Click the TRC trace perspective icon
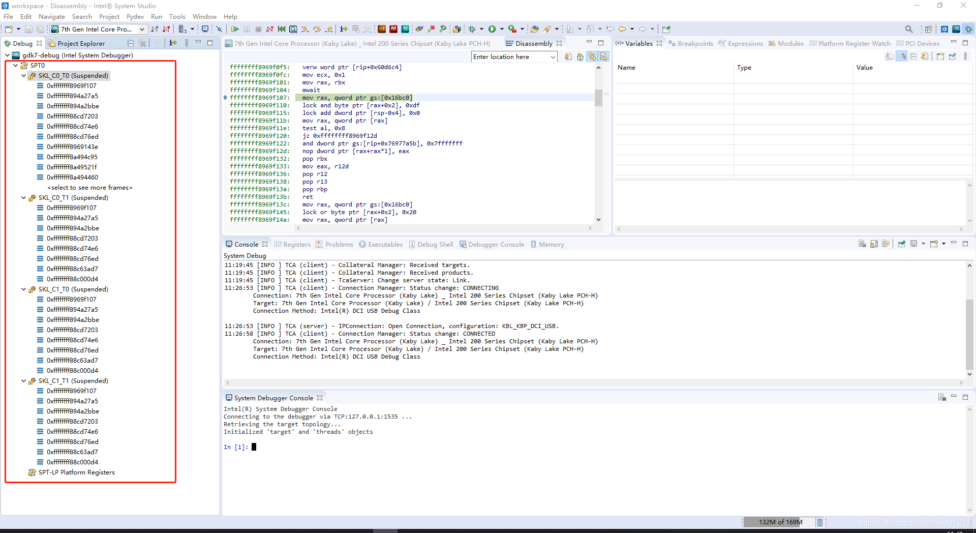The image size is (976, 533). click(x=956, y=29)
